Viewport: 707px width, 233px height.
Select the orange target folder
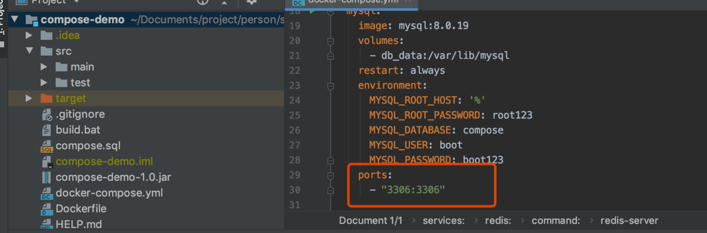point(71,99)
